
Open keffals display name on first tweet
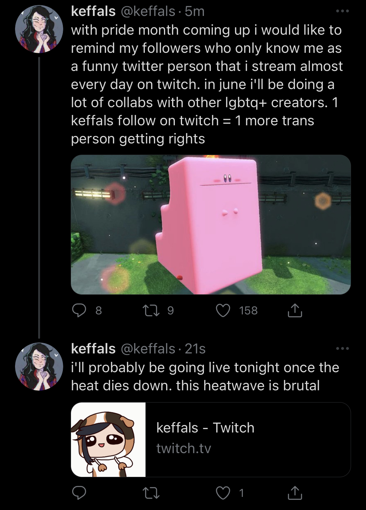(93, 11)
